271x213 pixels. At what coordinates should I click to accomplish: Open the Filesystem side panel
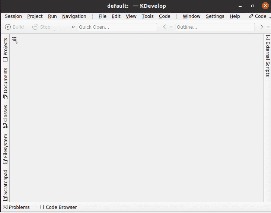tap(5, 149)
